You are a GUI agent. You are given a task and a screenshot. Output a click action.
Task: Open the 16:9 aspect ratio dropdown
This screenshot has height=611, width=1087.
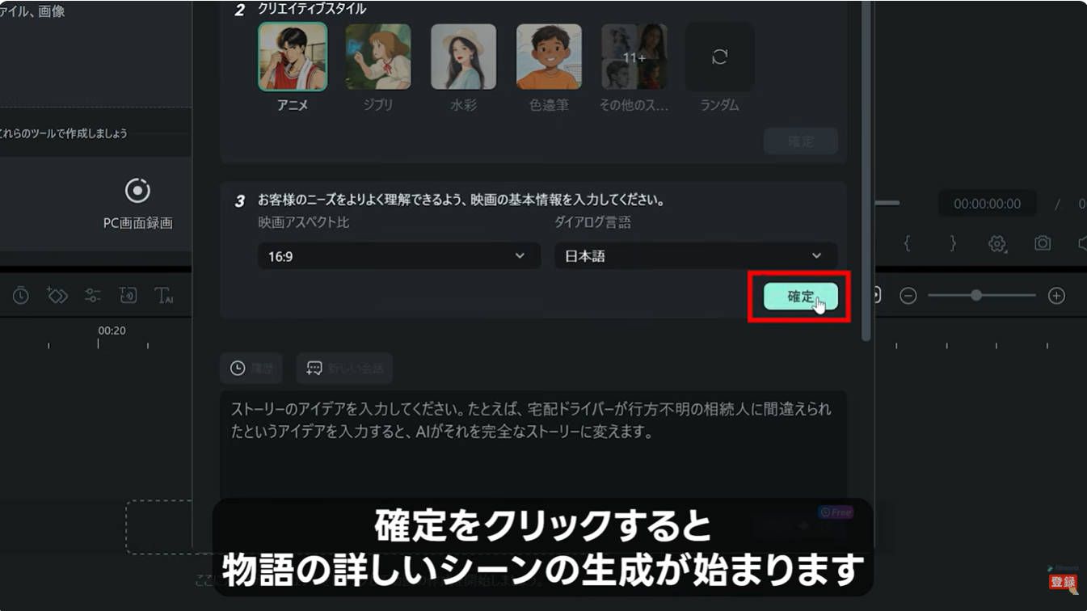tap(399, 256)
